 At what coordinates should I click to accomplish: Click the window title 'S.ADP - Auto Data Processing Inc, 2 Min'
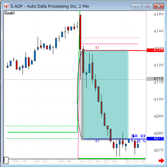pos(50,6)
